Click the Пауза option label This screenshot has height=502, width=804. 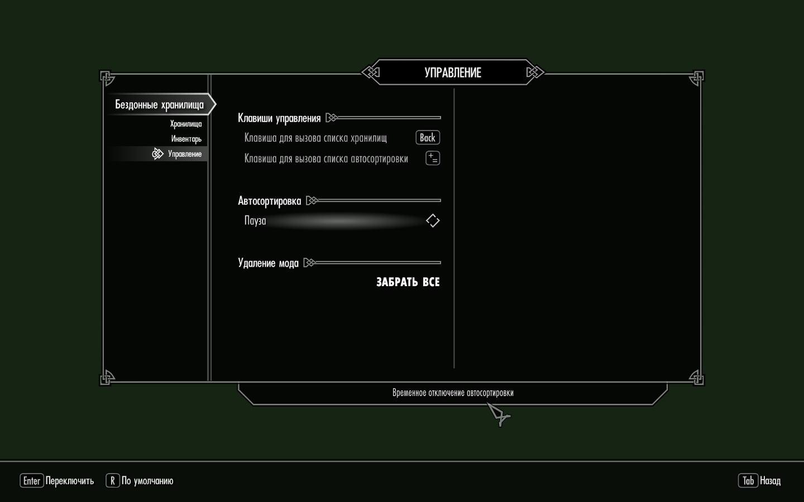(x=255, y=221)
